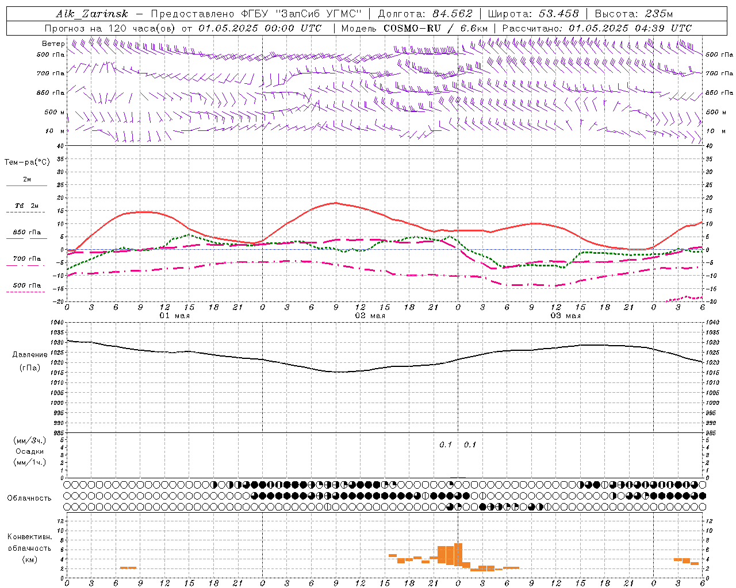
Task: Select the 'Модель COSMO-RU / 6.6км' label
Action: tap(414, 28)
